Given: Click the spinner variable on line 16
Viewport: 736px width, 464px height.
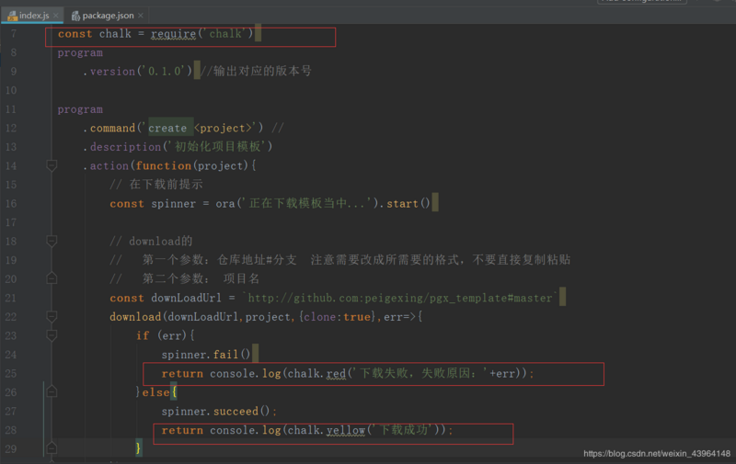Looking at the screenshot, I should click(x=173, y=203).
